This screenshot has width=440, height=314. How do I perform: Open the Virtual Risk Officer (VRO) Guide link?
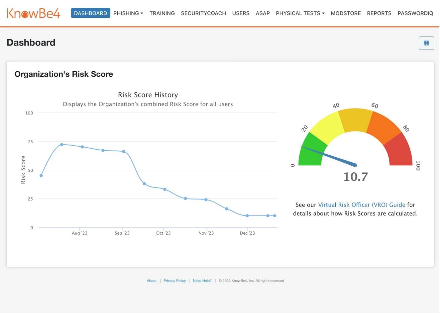click(x=361, y=205)
